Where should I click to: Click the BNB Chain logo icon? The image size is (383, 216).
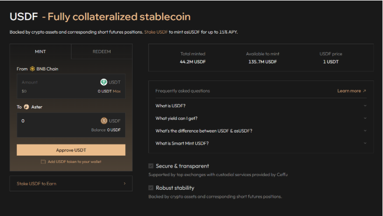pyautogui.click(x=33, y=69)
